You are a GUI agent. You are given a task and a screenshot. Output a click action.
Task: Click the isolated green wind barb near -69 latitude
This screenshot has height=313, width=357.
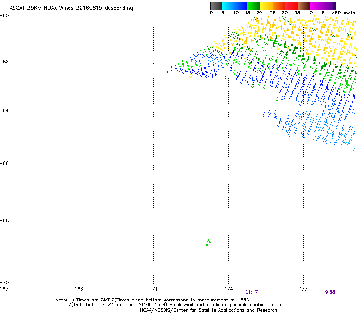(x=208, y=242)
